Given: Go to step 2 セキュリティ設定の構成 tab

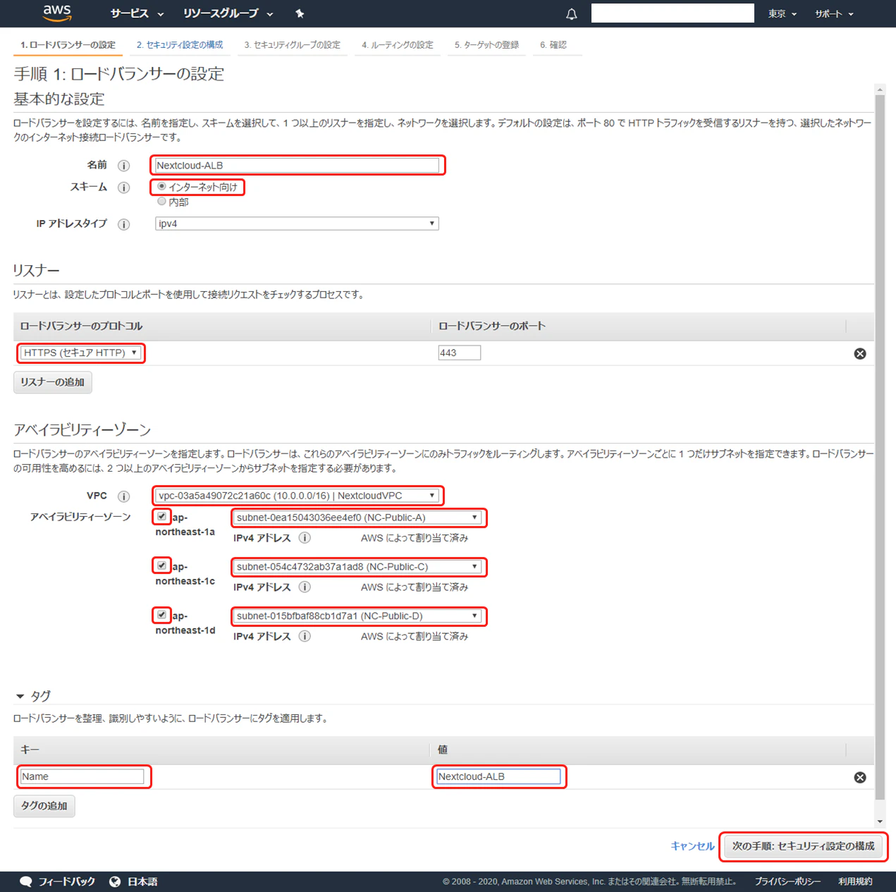Looking at the screenshot, I should pyautogui.click(x=180, y=45).
